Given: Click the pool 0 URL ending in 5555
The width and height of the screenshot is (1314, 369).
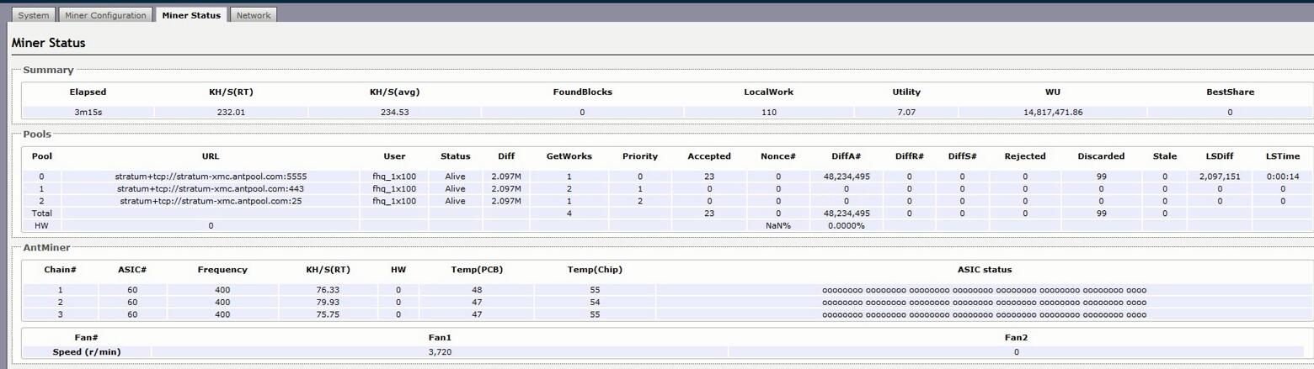Looking at the screenshot, I should pyautogui.click(x=211, y=177).
